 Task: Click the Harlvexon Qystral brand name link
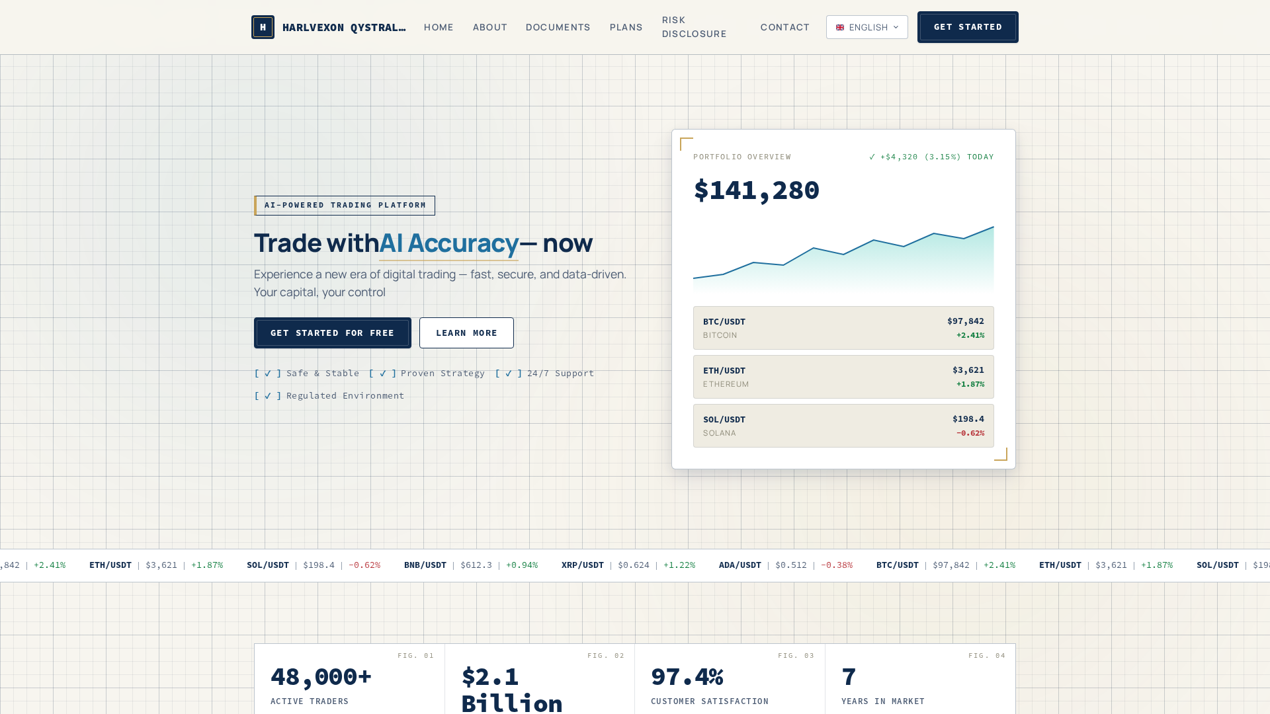pos(344,27)
